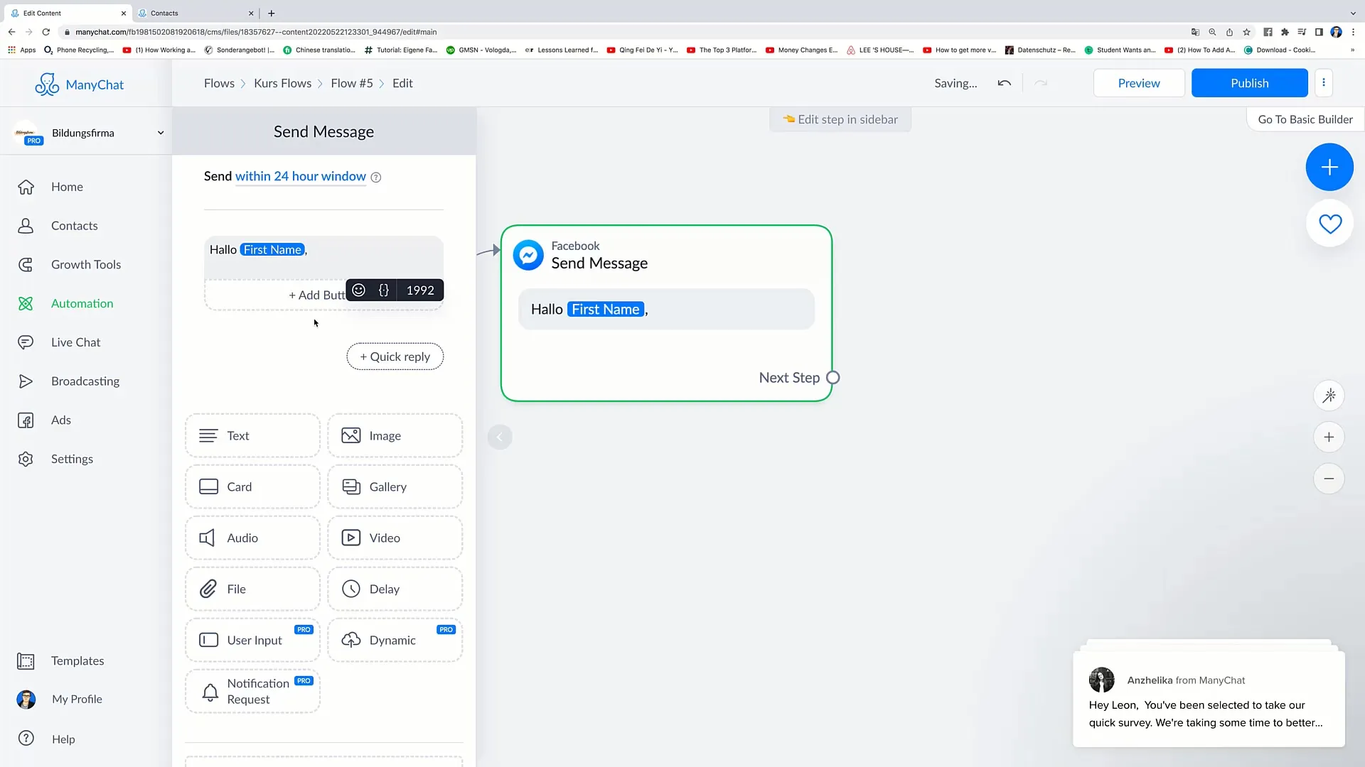Add an Audio block

(x=252, y=538)
